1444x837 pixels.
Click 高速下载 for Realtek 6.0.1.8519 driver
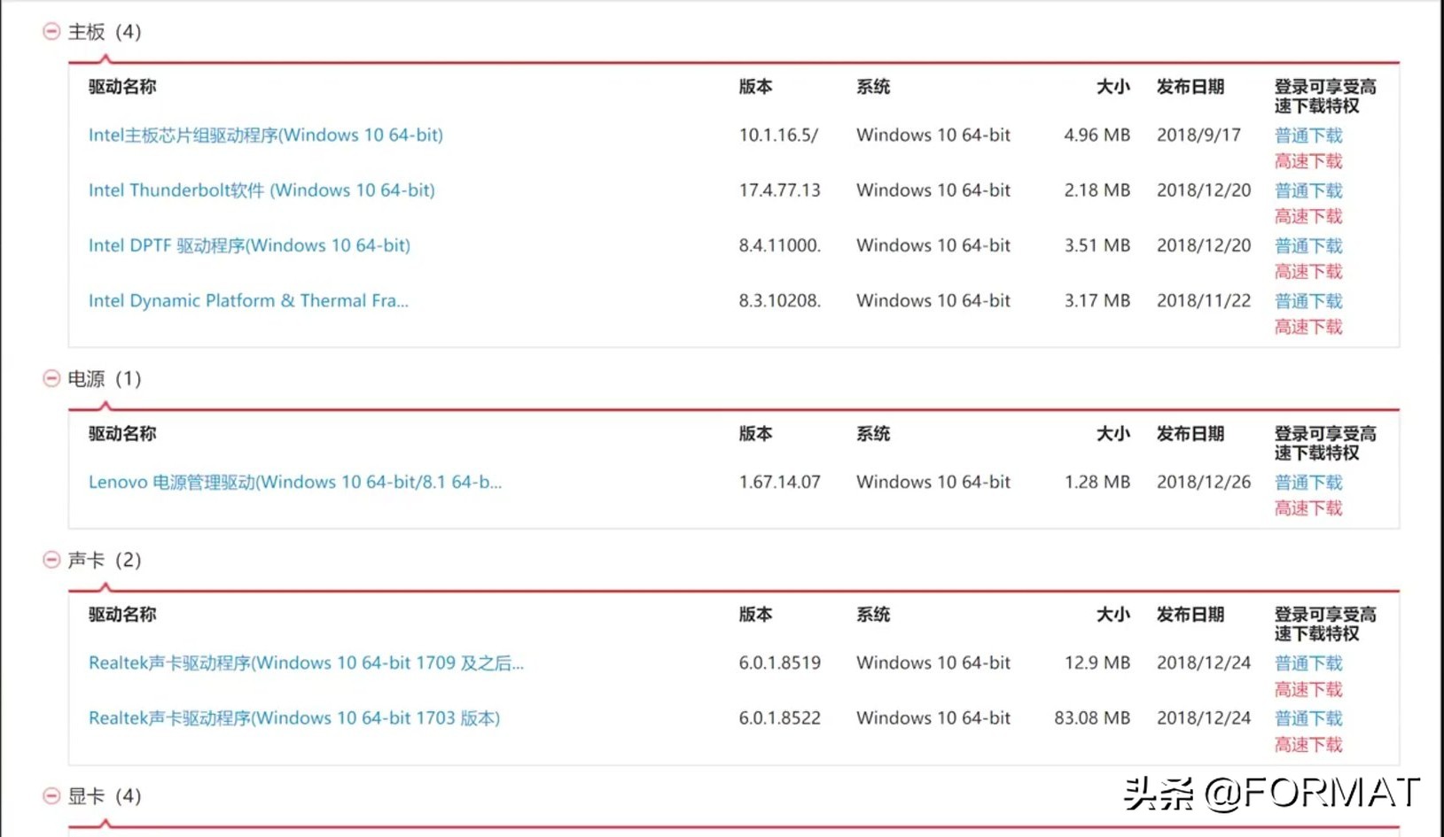1308,690
